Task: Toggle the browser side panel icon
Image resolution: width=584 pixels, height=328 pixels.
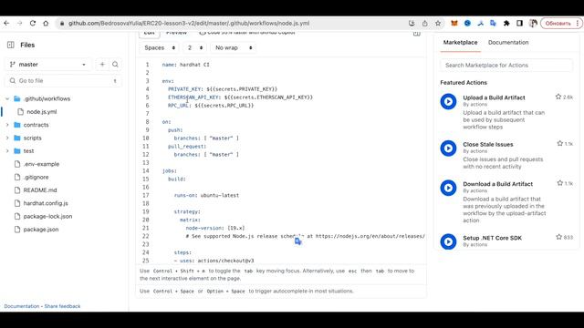Action: point(519,23)
